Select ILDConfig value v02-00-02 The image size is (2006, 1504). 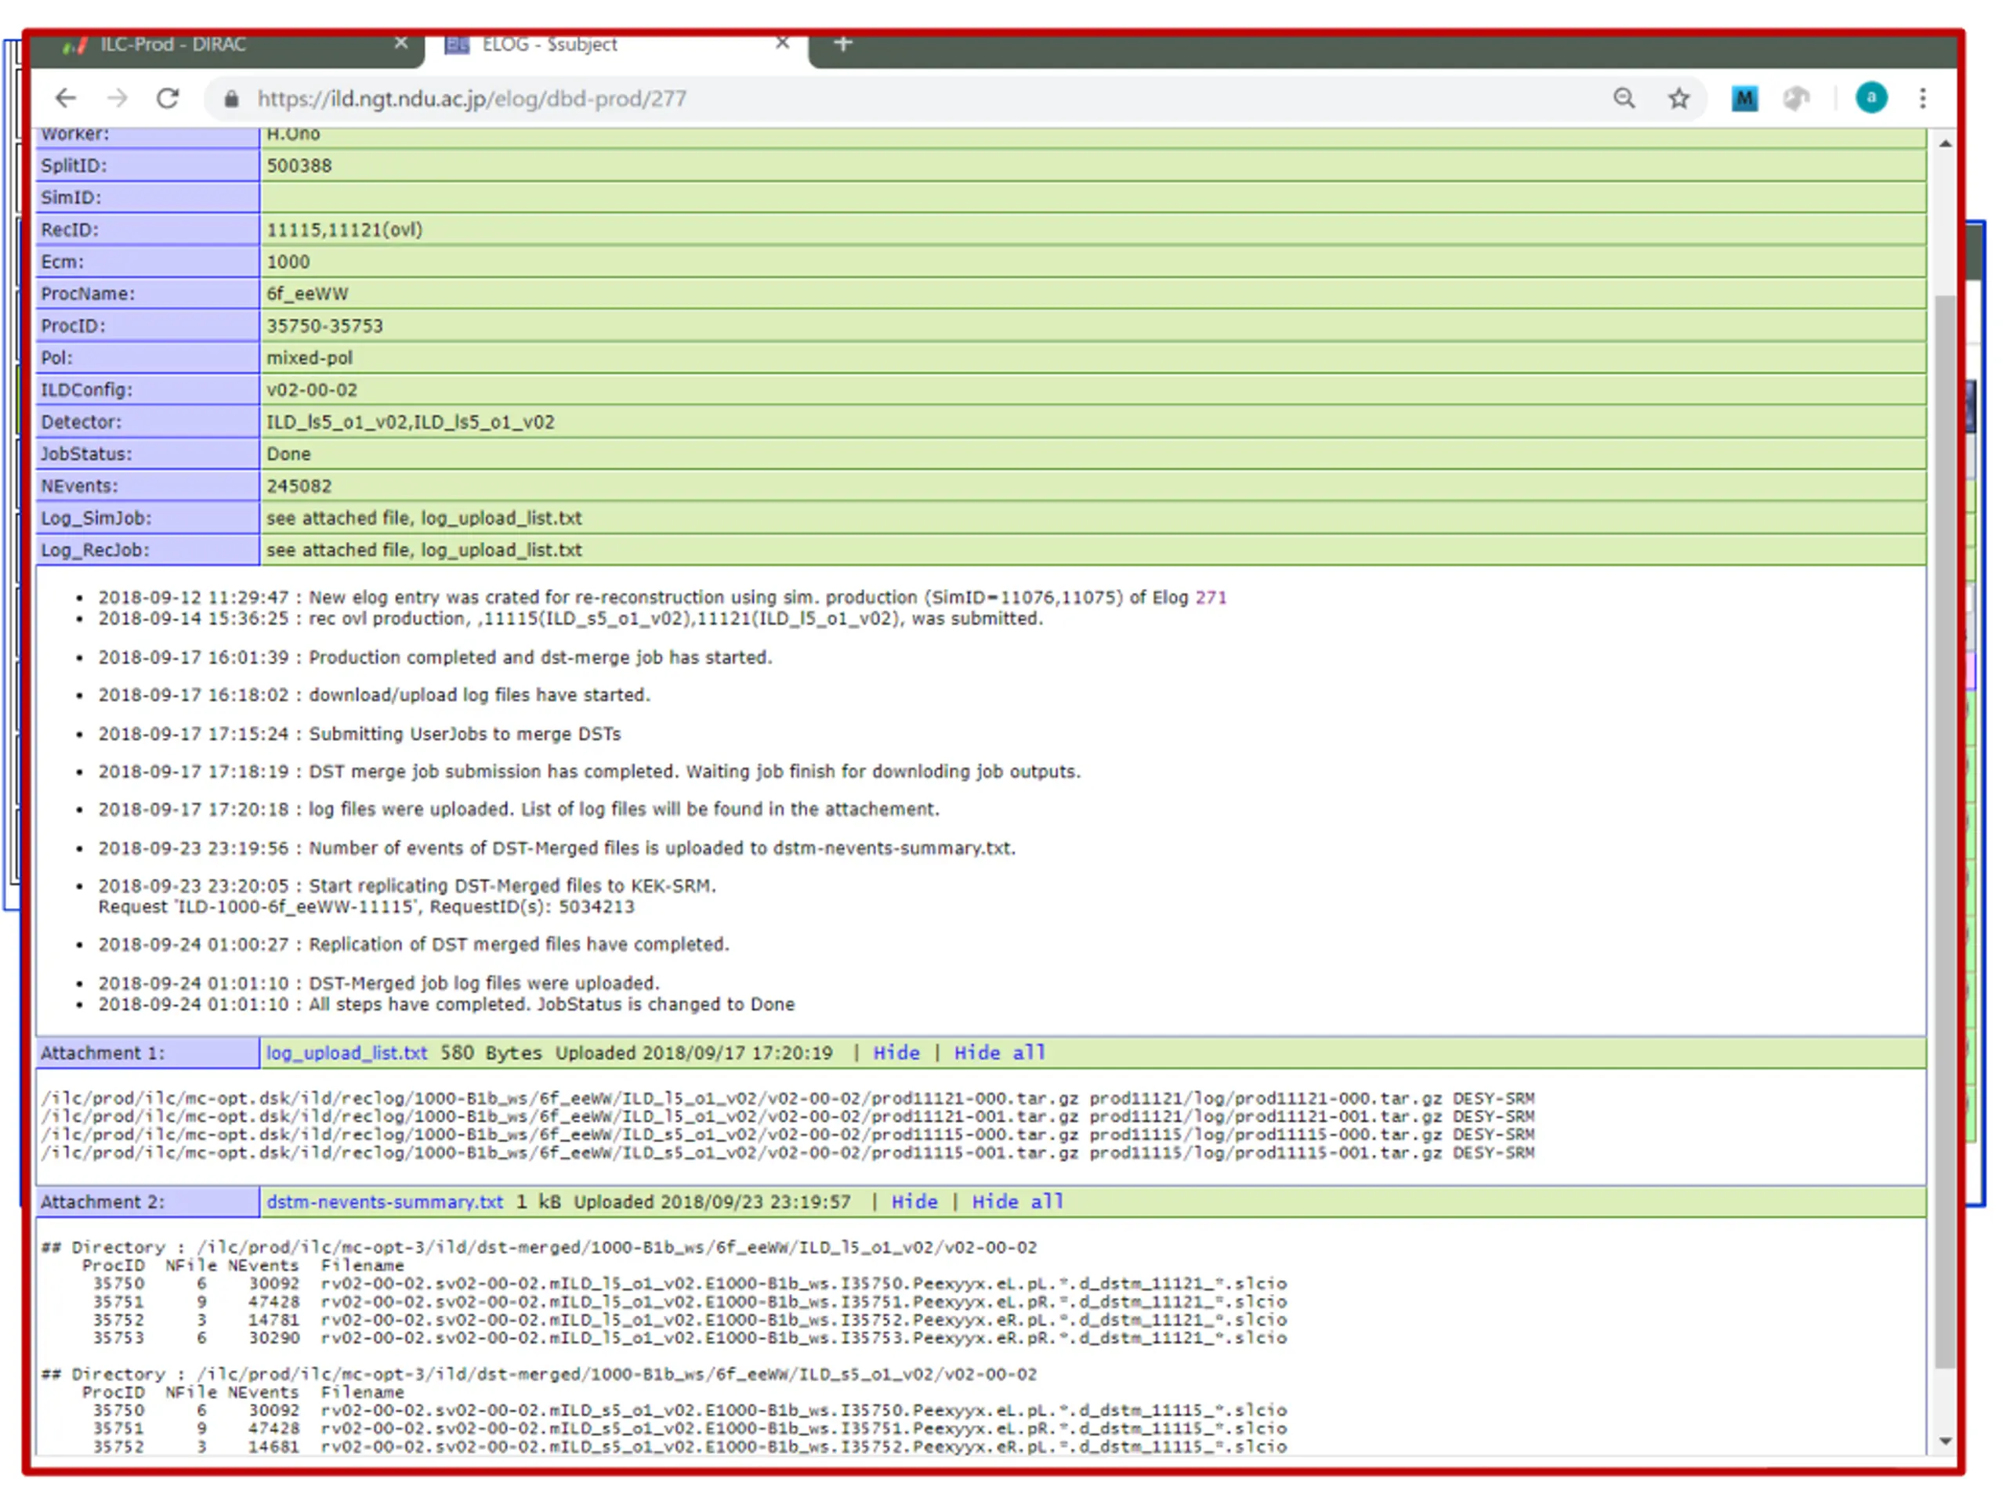pyautogui.click(x=312, y=390)
